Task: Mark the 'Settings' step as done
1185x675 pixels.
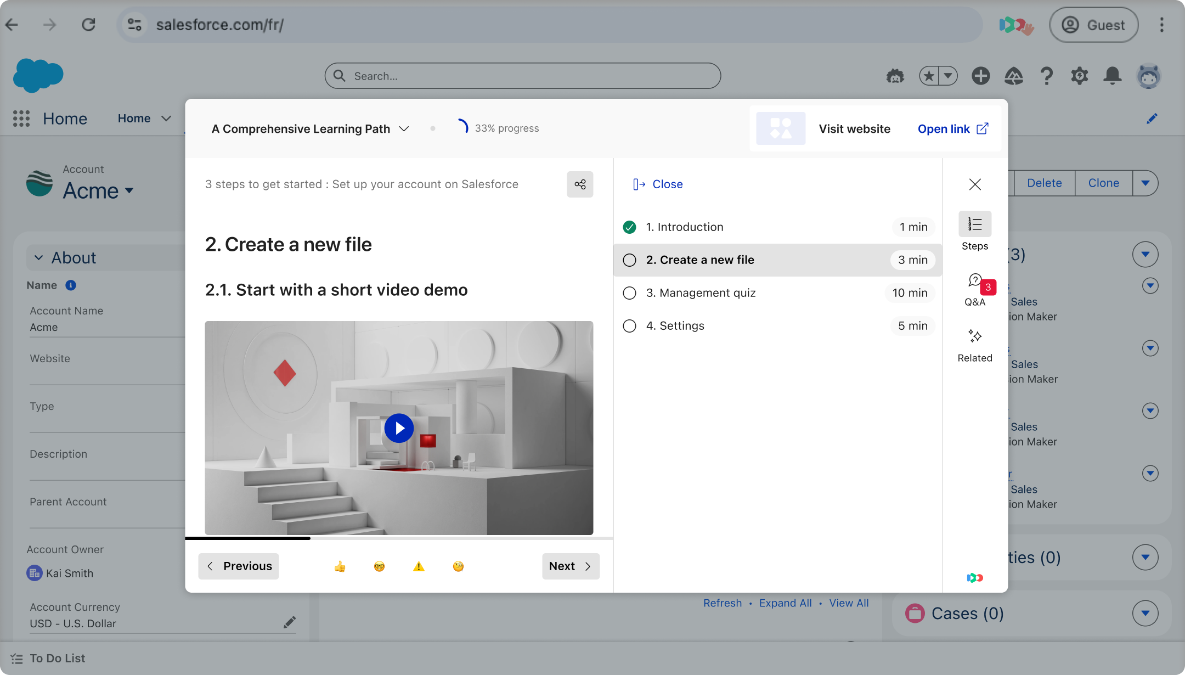Action: (x=629, y=325)
